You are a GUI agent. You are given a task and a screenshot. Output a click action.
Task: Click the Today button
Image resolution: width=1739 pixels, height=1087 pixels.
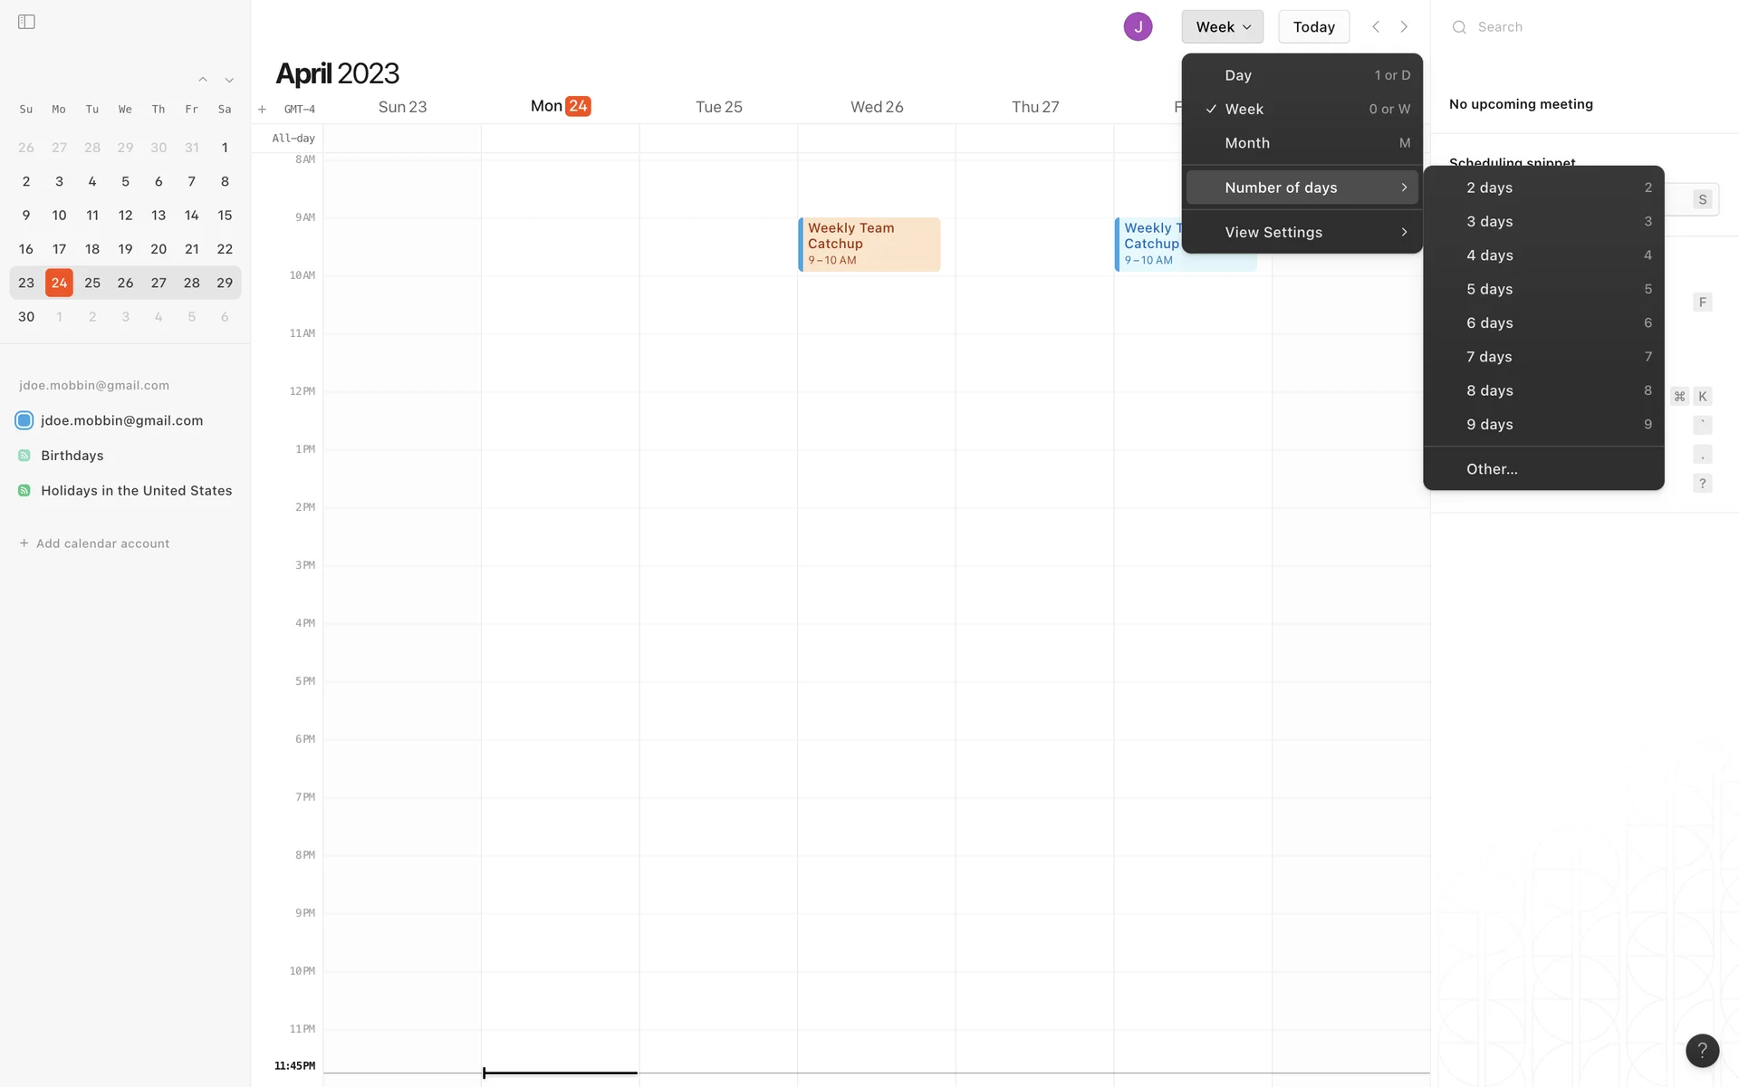[1313, 27]
